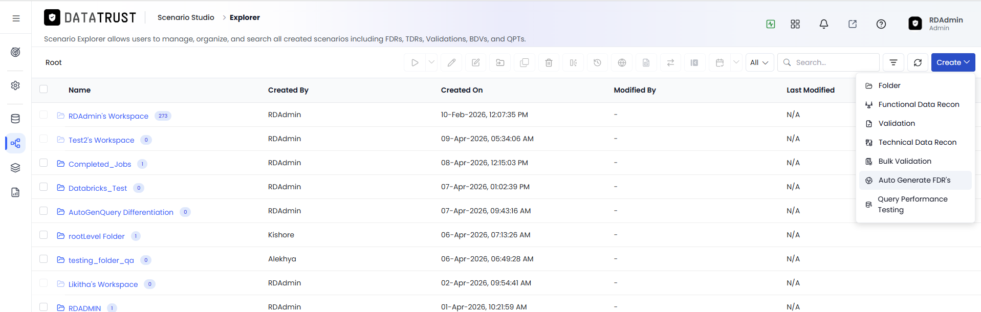The image size is (981, 312).
Task: Check the box for Completed_Jobs row
Action: point(43,163)
